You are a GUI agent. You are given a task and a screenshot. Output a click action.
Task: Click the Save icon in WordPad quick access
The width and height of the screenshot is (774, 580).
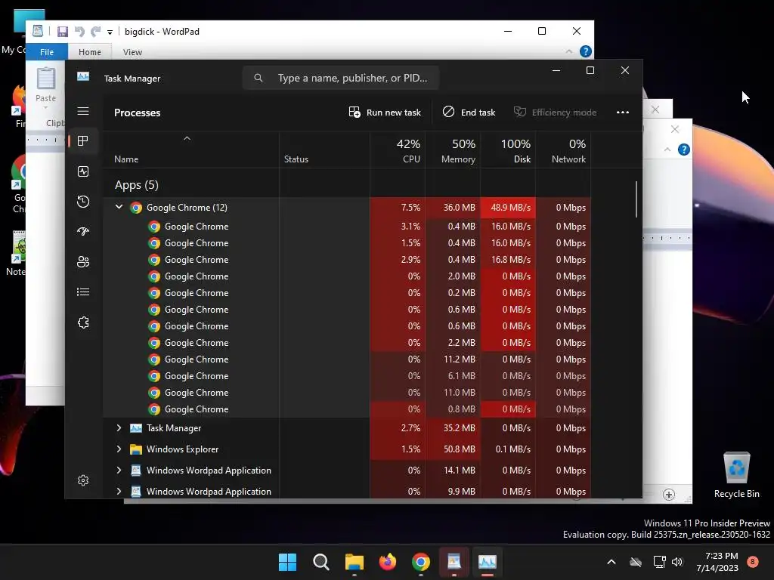[62, 32]
